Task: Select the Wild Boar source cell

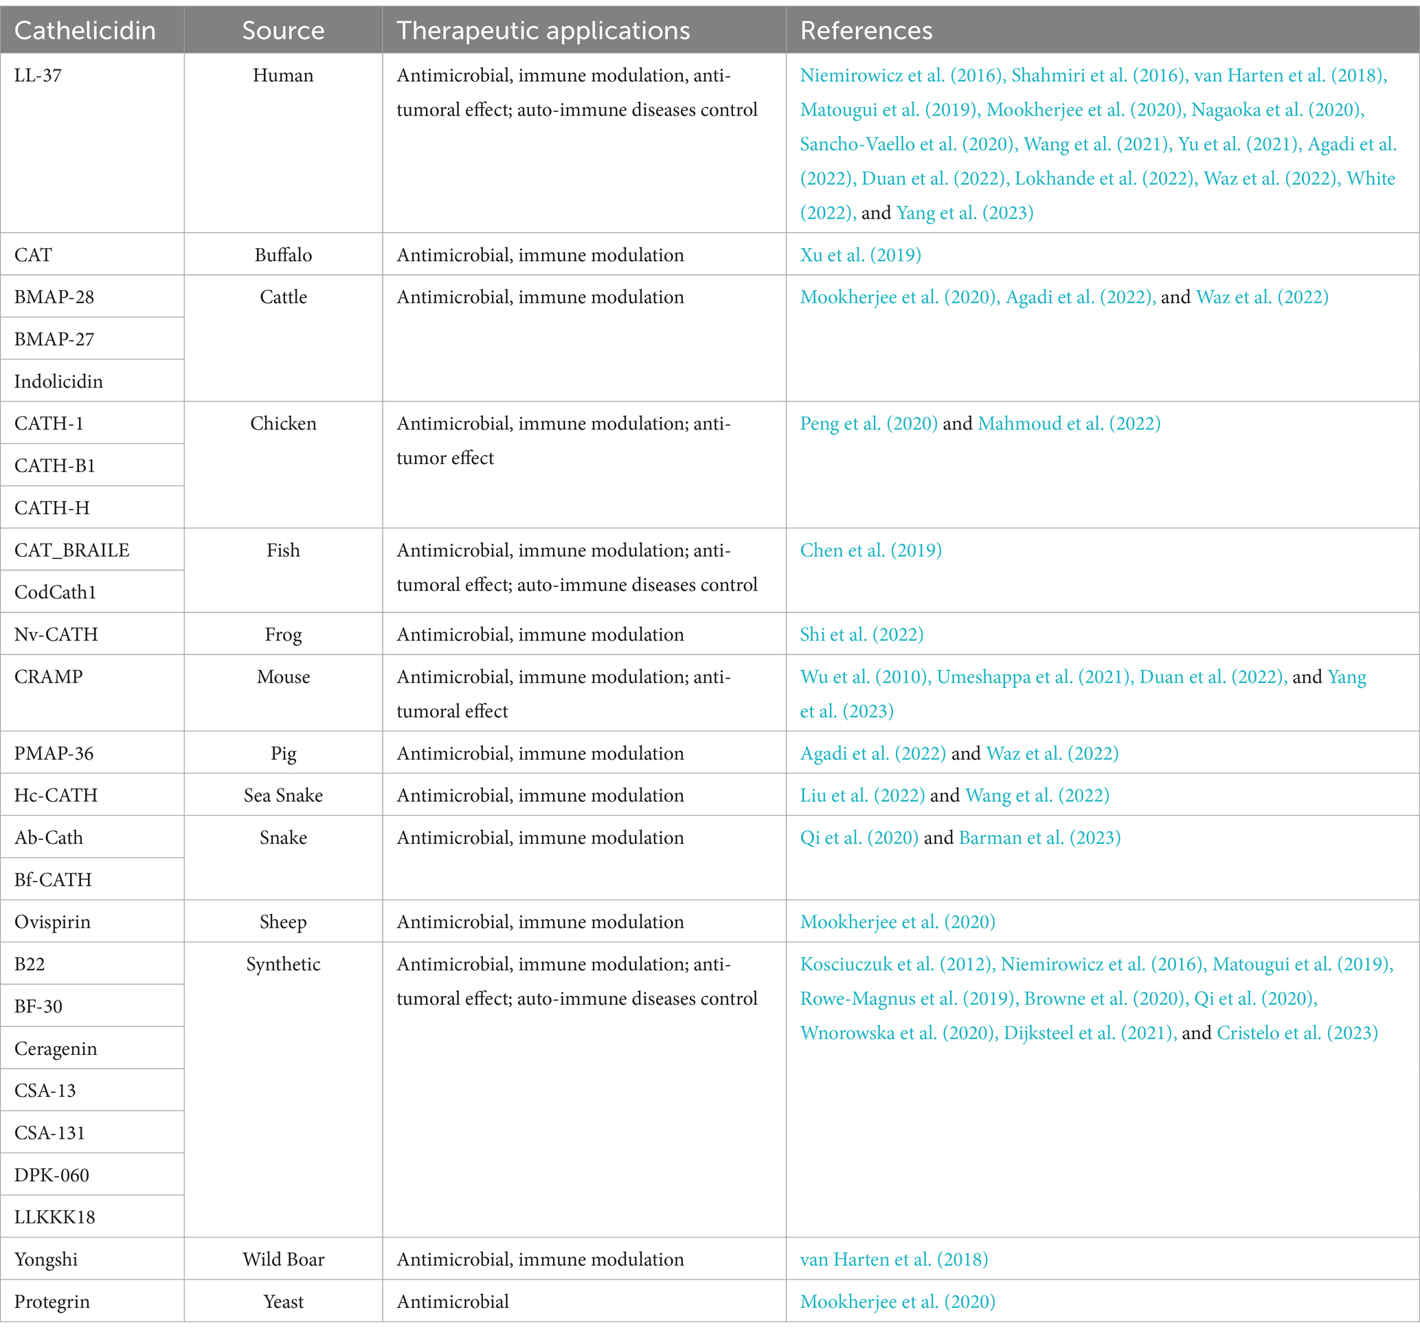Action: [284, 1258]
